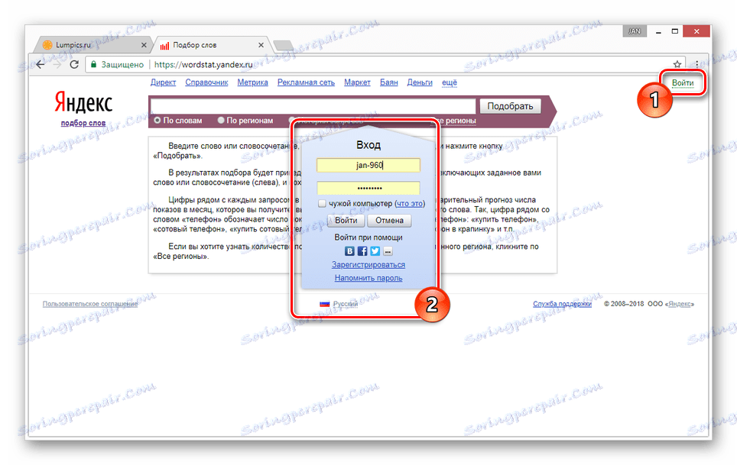This screenshot has width=737, height=465.
Task: Select the По словам radio button
Action: 157,120
